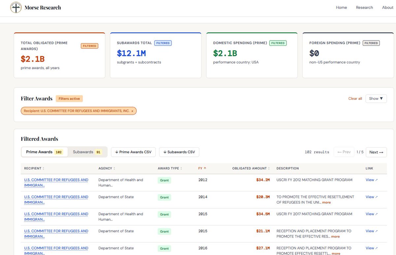Remove the U.S. Committee recipient filter chip
The width and height of the screenshot is (396, 255).
(132, 111)
